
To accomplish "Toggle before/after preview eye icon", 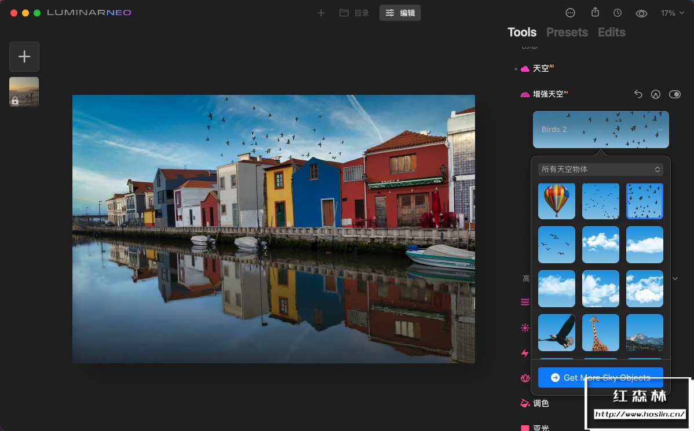I will coord(641,13).
